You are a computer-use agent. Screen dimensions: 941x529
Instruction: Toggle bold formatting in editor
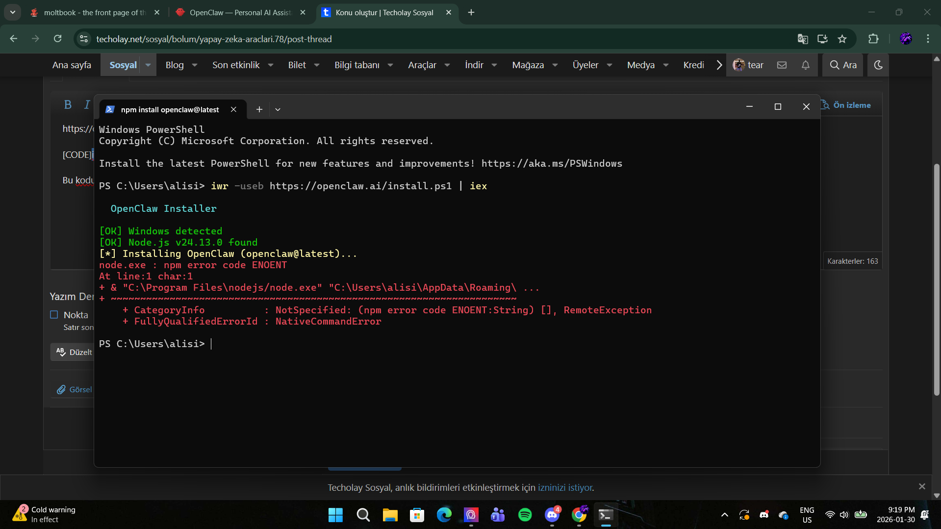point(68,104)
